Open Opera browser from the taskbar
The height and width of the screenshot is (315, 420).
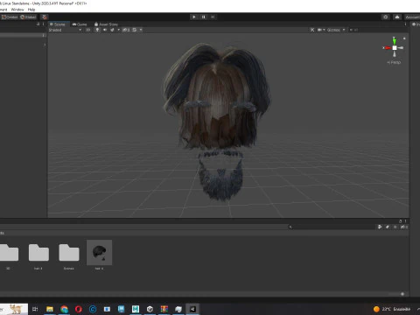[79, 309]
